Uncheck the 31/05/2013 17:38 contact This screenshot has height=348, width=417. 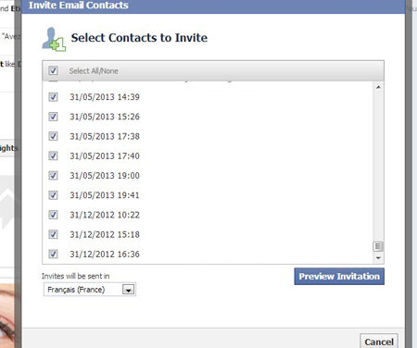(53, 136)
